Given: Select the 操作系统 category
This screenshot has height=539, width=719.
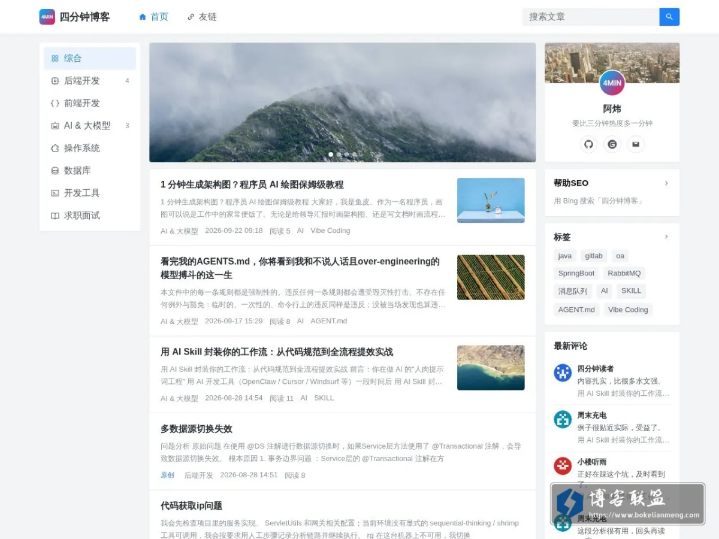Looking at the screenshot, I should point(90,148).
